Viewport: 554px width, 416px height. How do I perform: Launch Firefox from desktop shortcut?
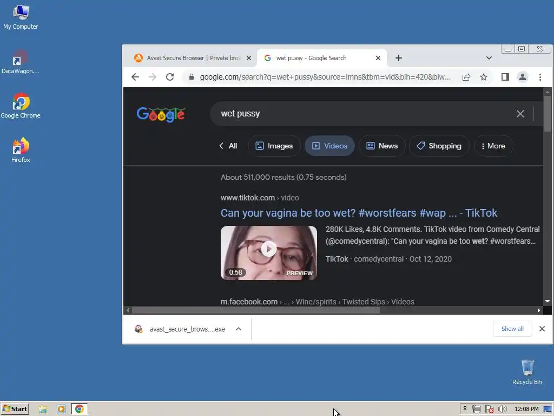point(21,150)
